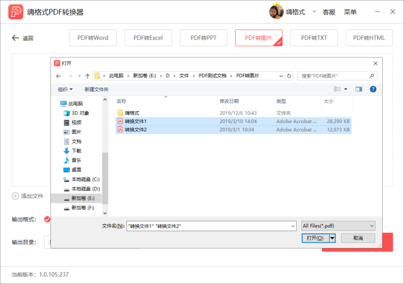Screen dimensions: 404x284
Task: Select 此电脑 in the sidebar
Action: [x=75, y=104]
